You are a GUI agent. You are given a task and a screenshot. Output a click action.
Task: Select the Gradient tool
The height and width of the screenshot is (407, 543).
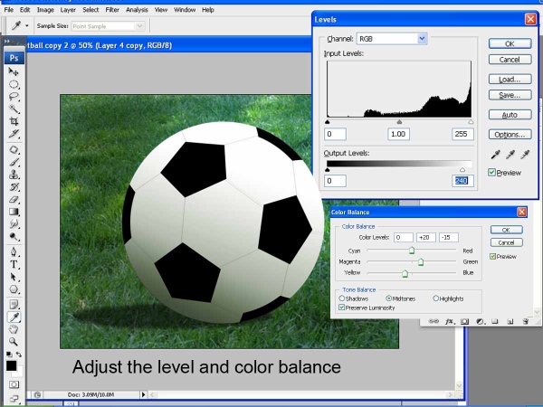[x=14, y=212]
